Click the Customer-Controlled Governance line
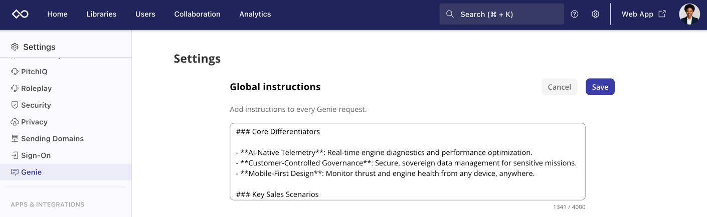The height and width of the screenshot is (217, 707). point(406,163)
